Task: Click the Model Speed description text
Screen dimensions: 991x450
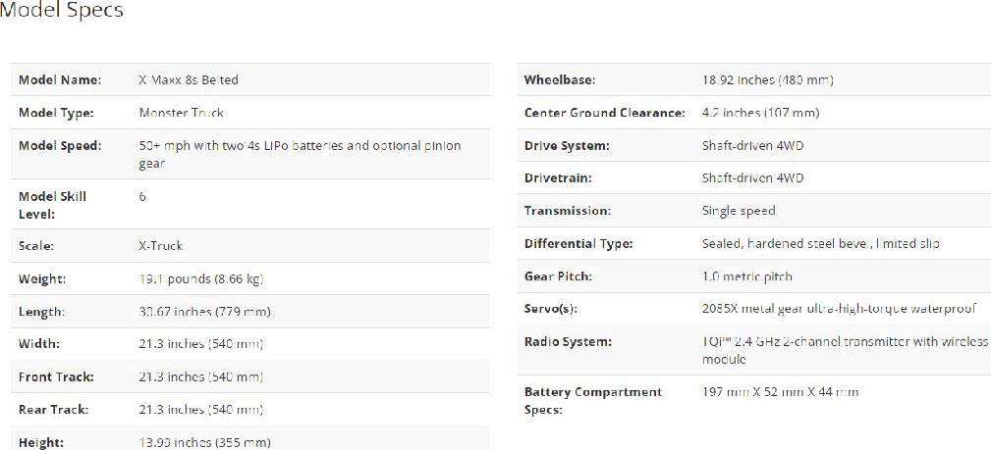Action: (x=300, y=155)
